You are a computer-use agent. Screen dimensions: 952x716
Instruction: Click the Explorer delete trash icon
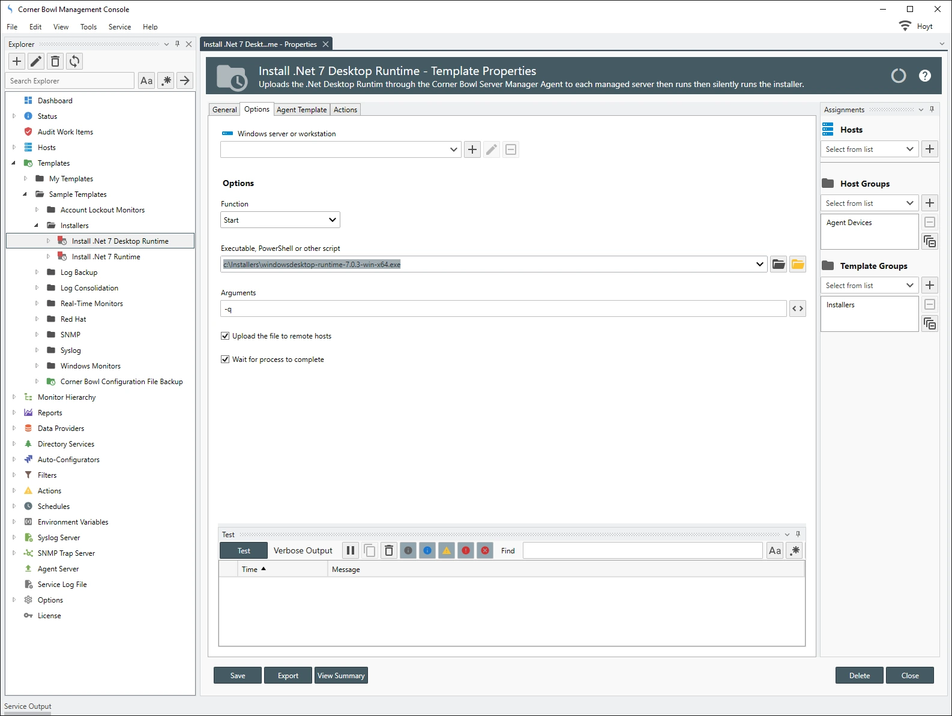tap(55, 61)
